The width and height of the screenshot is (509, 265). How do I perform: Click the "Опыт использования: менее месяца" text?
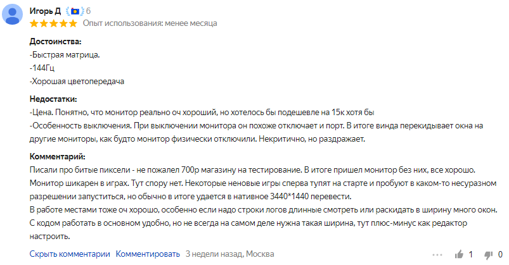(x=150, y=23)
